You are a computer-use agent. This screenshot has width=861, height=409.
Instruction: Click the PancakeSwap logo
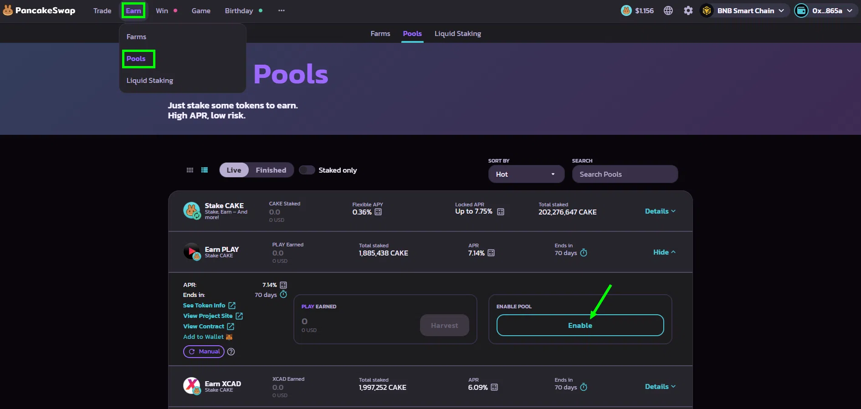(x=39, y=10)
